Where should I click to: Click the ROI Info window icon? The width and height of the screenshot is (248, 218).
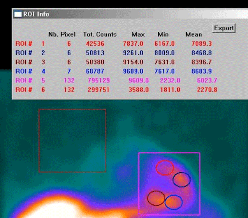18,14
